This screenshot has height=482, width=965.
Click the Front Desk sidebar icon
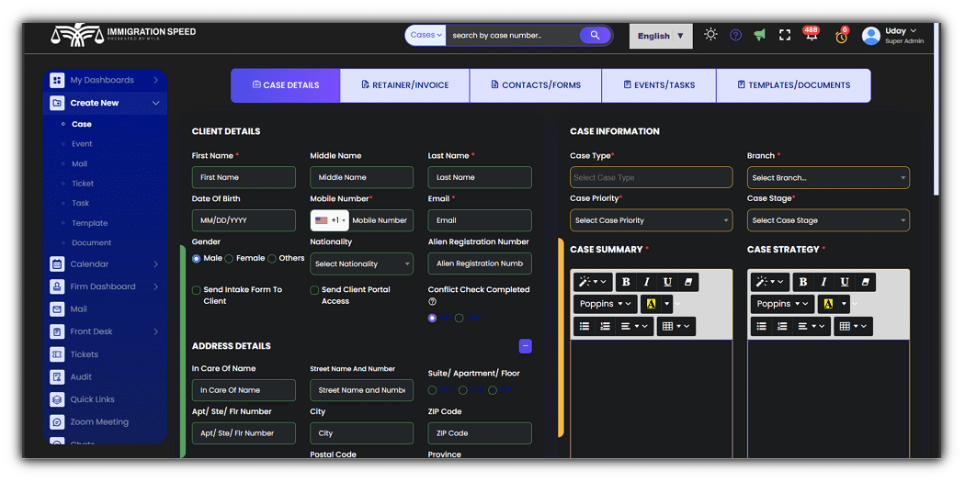(x=57, y=332)
